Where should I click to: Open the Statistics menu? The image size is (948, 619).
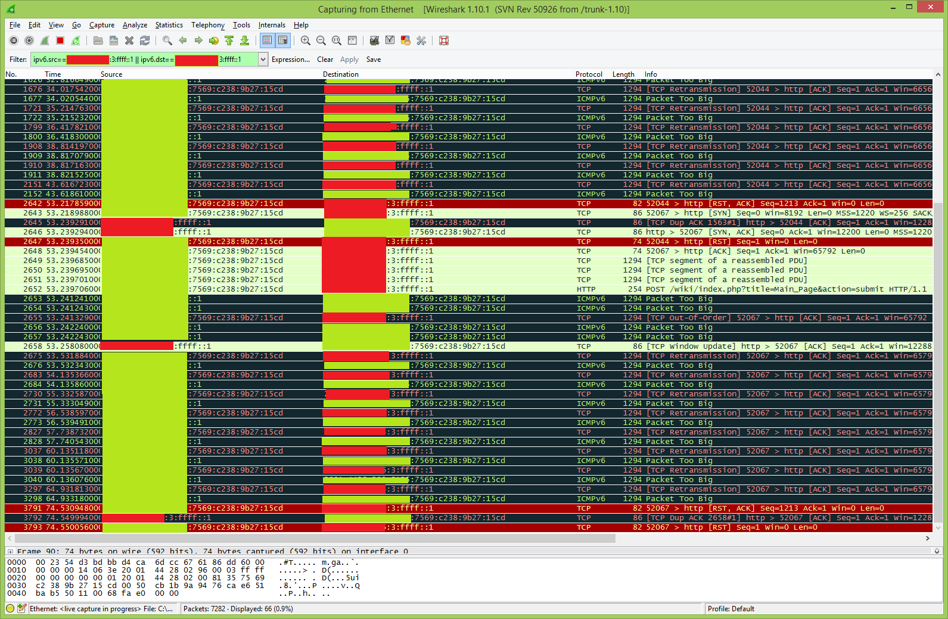pyautogui.click(x=169, y=25)
